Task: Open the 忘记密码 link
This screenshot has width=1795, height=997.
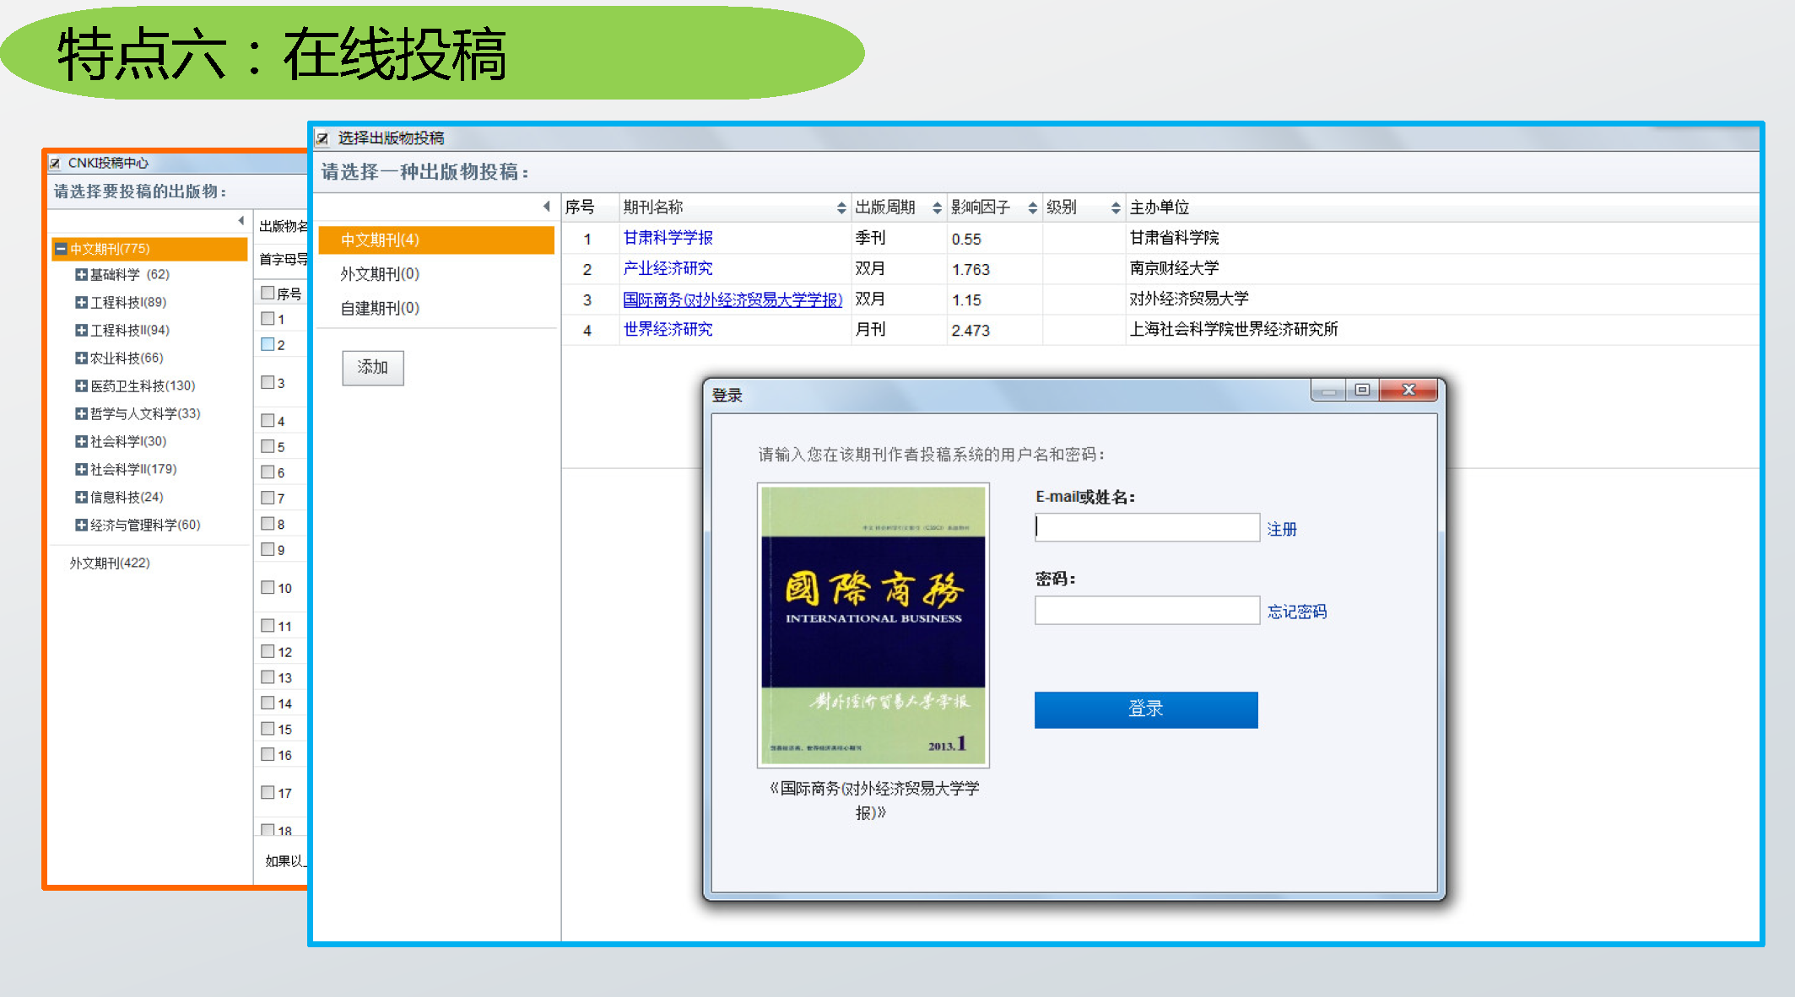Action: (x=1296, y=612)
